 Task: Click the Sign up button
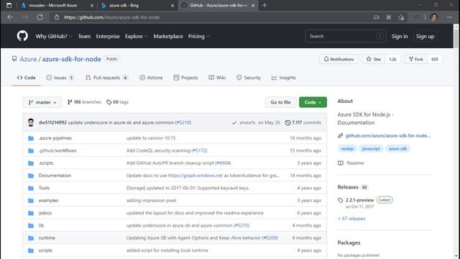coord(425,37)
